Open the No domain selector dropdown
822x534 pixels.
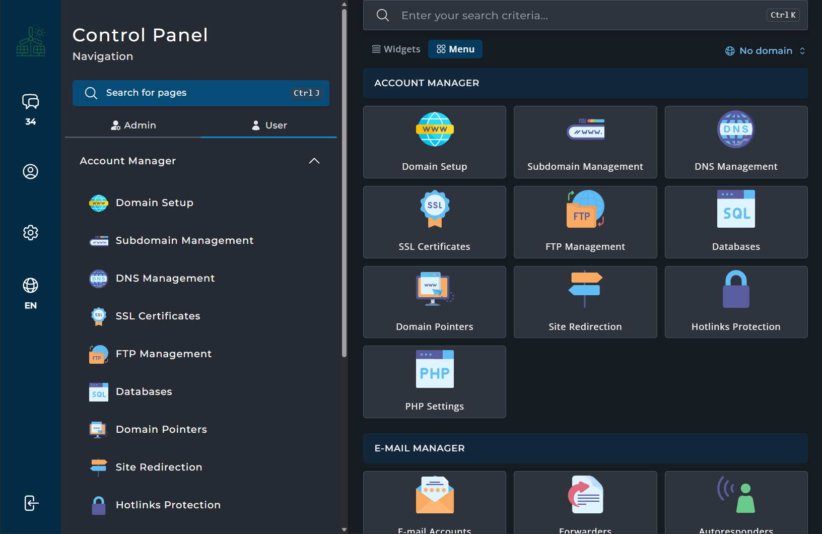point(765,51)
